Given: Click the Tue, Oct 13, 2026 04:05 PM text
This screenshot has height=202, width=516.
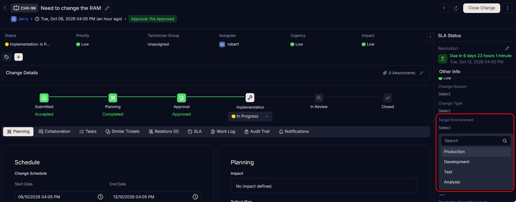Looking at the screenshot, I should [477, 62].
